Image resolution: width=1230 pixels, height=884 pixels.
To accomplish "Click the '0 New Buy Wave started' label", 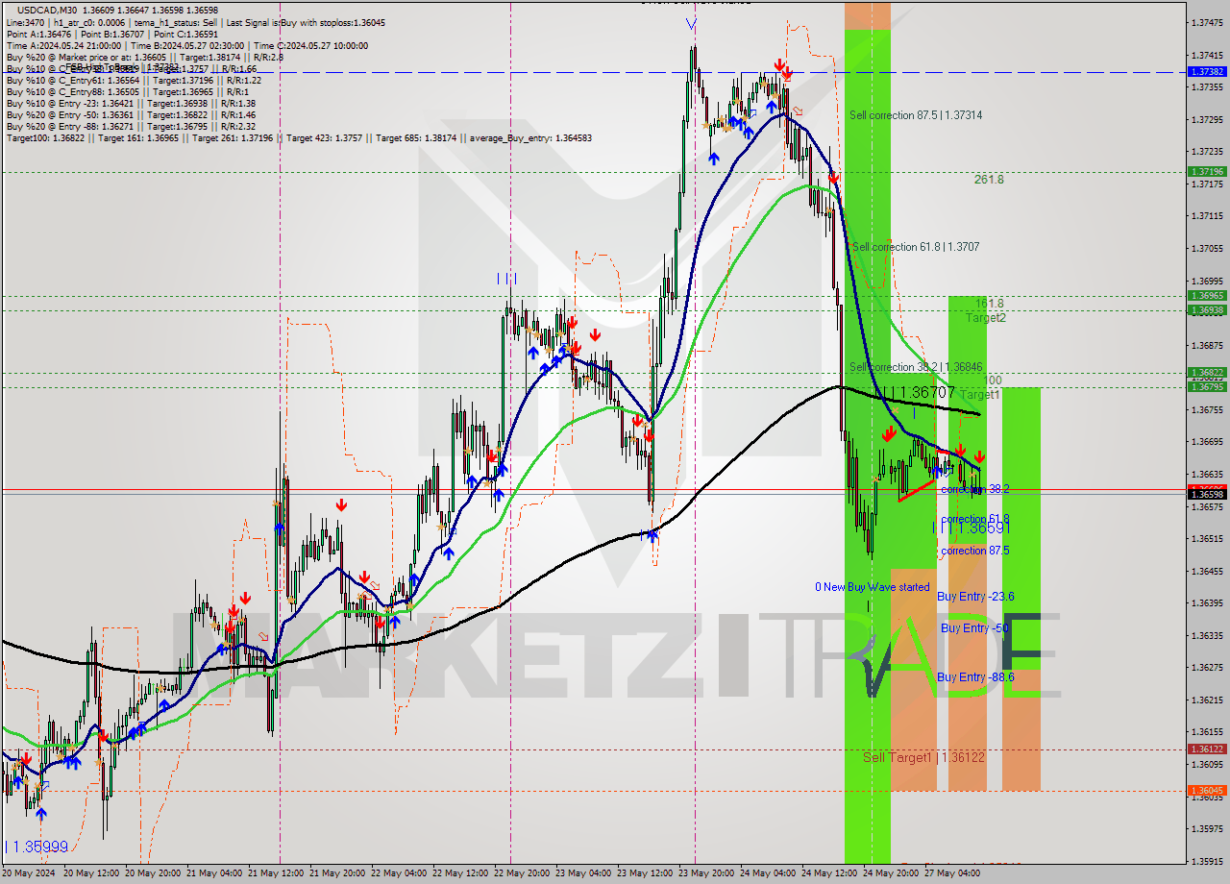I will coord(872,587).
